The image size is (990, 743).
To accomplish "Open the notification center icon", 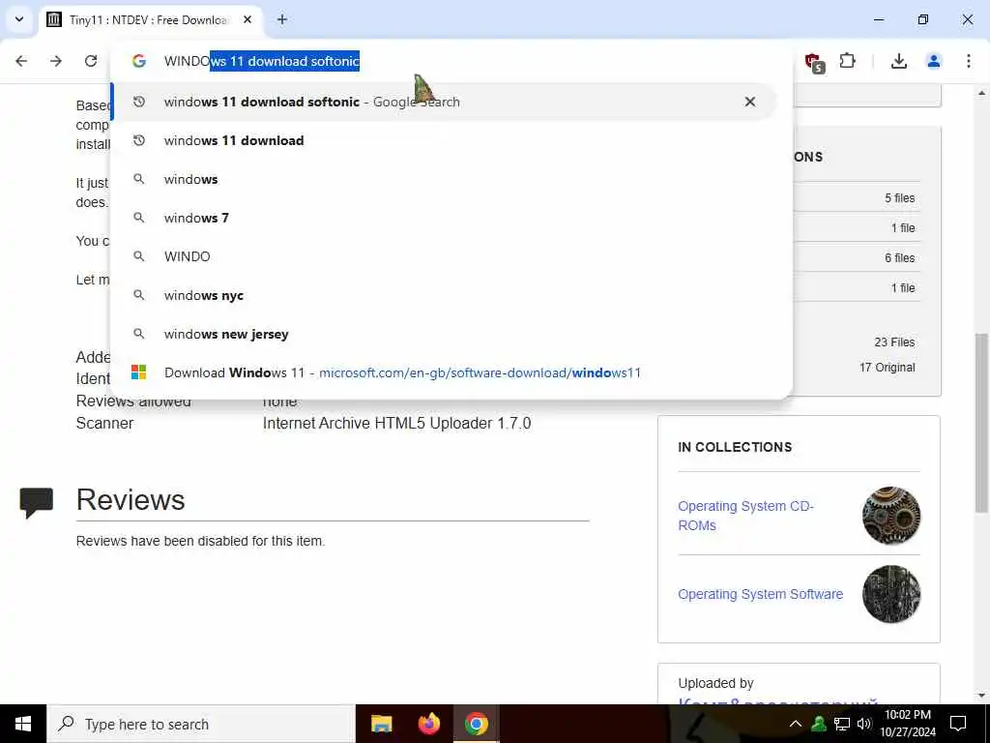I will [958, 724].
